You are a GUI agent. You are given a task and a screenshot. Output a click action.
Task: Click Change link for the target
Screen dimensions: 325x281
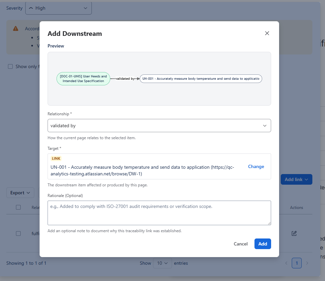click(256, 166)
